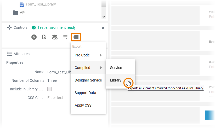Close the Controls panel

point(103,28)
